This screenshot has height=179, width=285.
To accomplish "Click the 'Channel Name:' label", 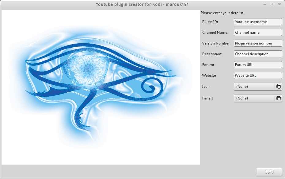I will (x=215, y=33).
